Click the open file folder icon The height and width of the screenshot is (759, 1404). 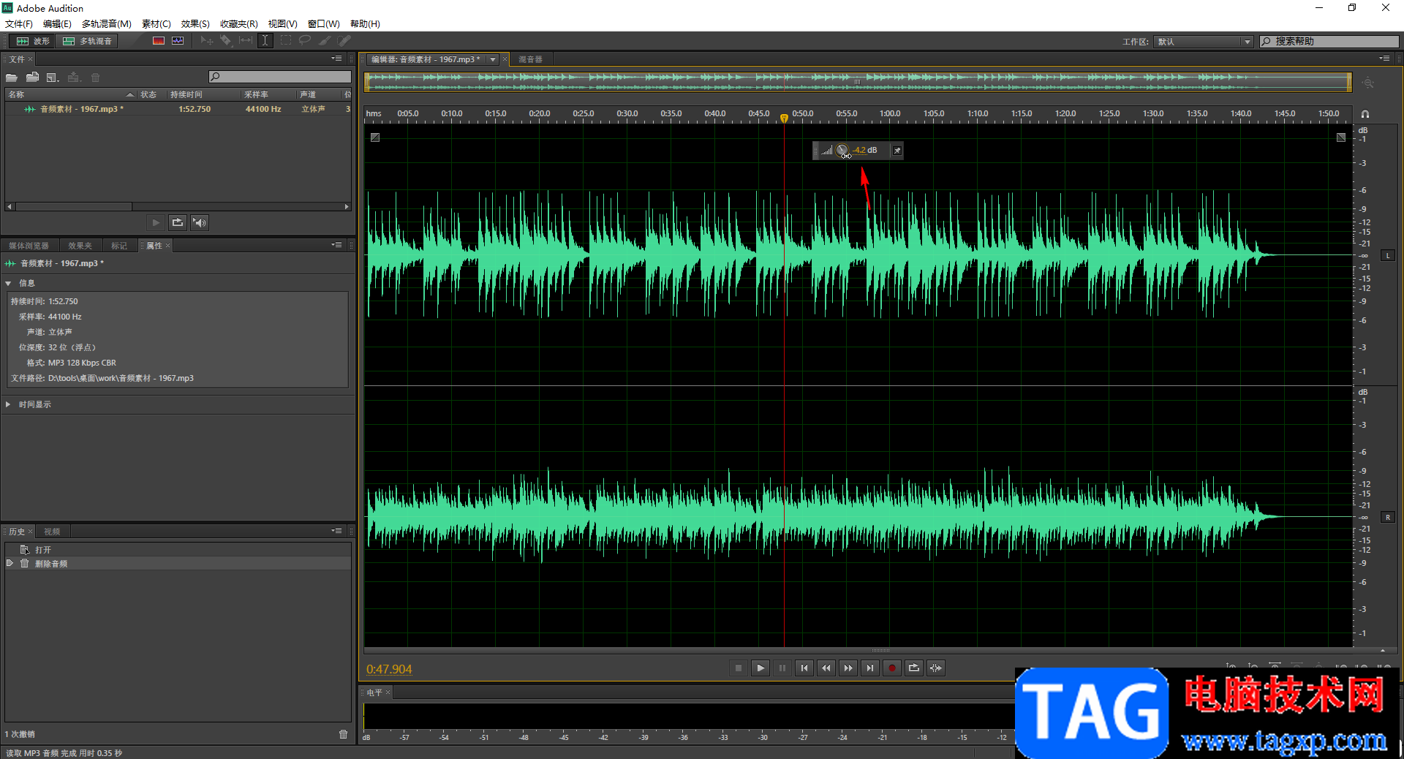click(12, 78)
